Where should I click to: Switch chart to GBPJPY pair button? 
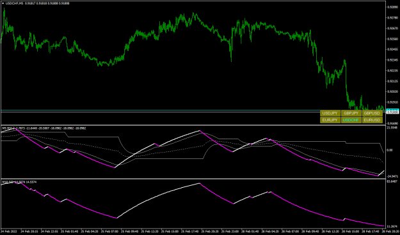pos(351,113)
